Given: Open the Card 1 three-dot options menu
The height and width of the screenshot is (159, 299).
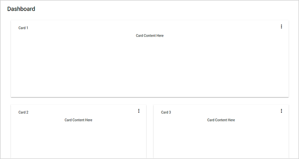Looking at the screenshot, I should point(281,26).
